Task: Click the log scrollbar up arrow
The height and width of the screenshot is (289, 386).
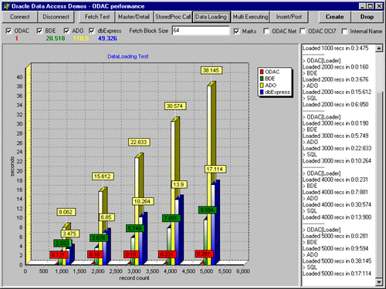Action: (379, 49)
